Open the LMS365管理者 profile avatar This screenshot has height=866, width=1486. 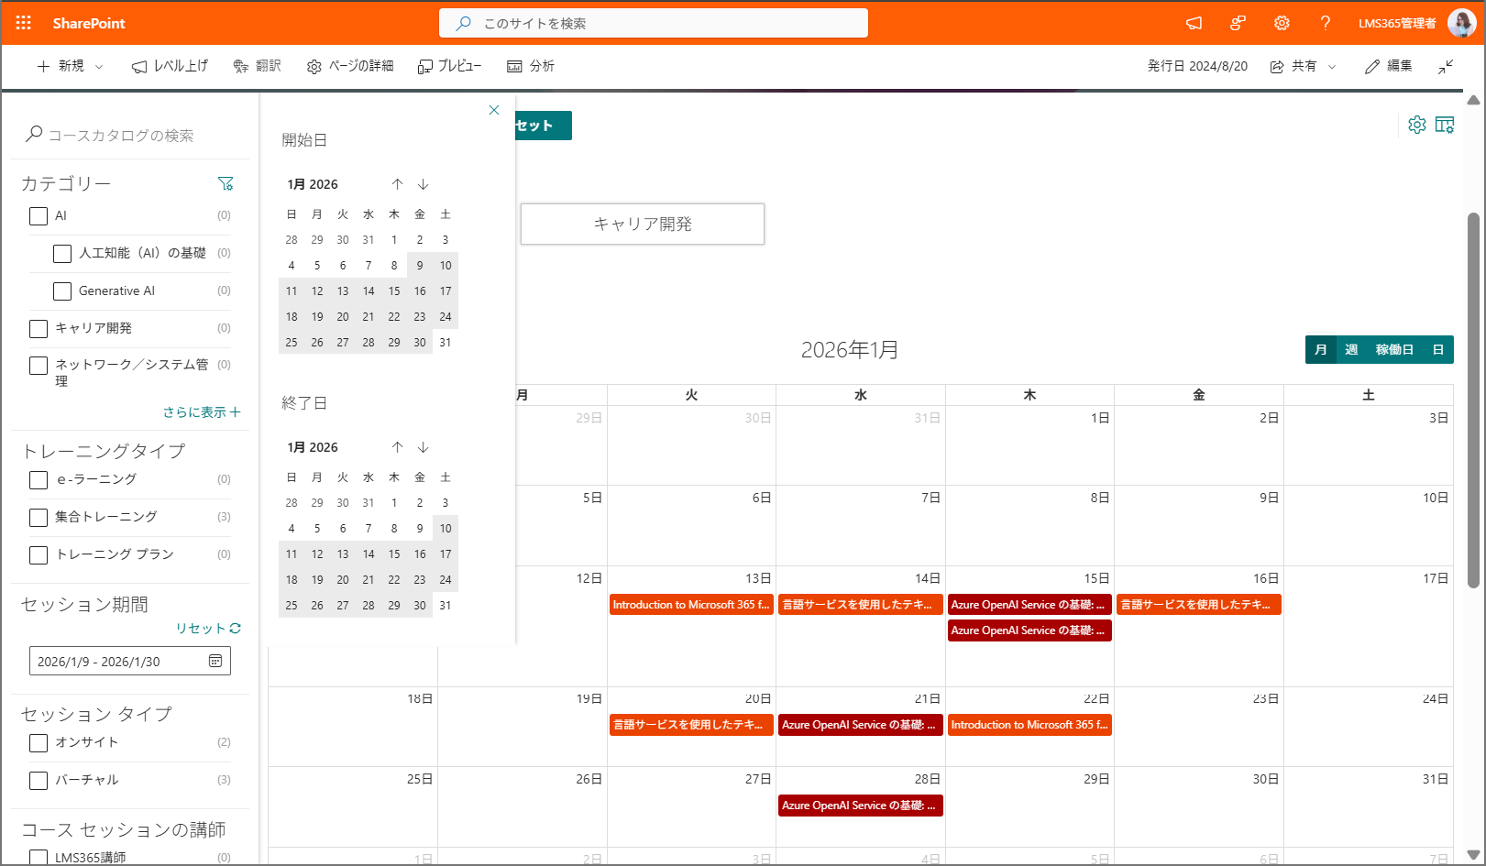pos(1461,23)
